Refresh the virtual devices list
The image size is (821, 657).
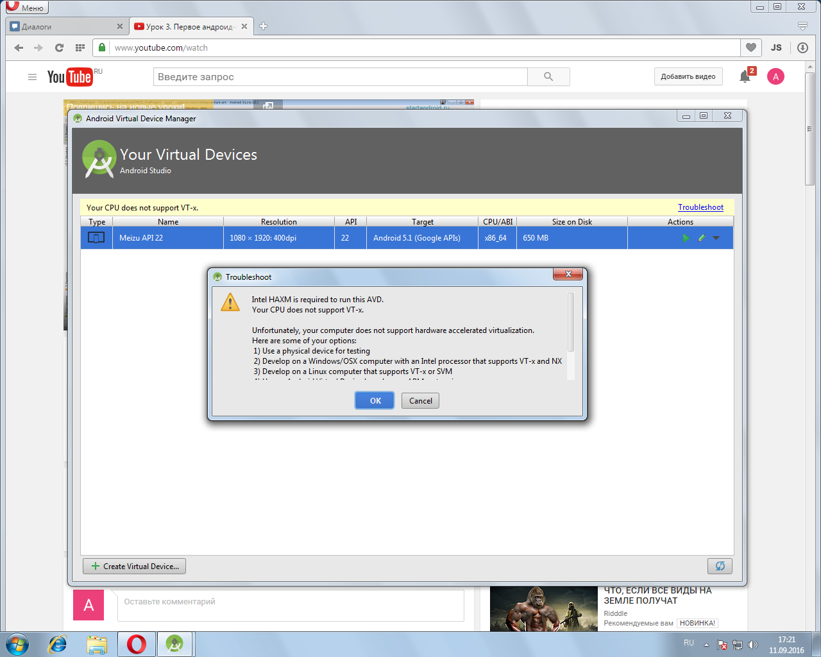click(720, 566)
